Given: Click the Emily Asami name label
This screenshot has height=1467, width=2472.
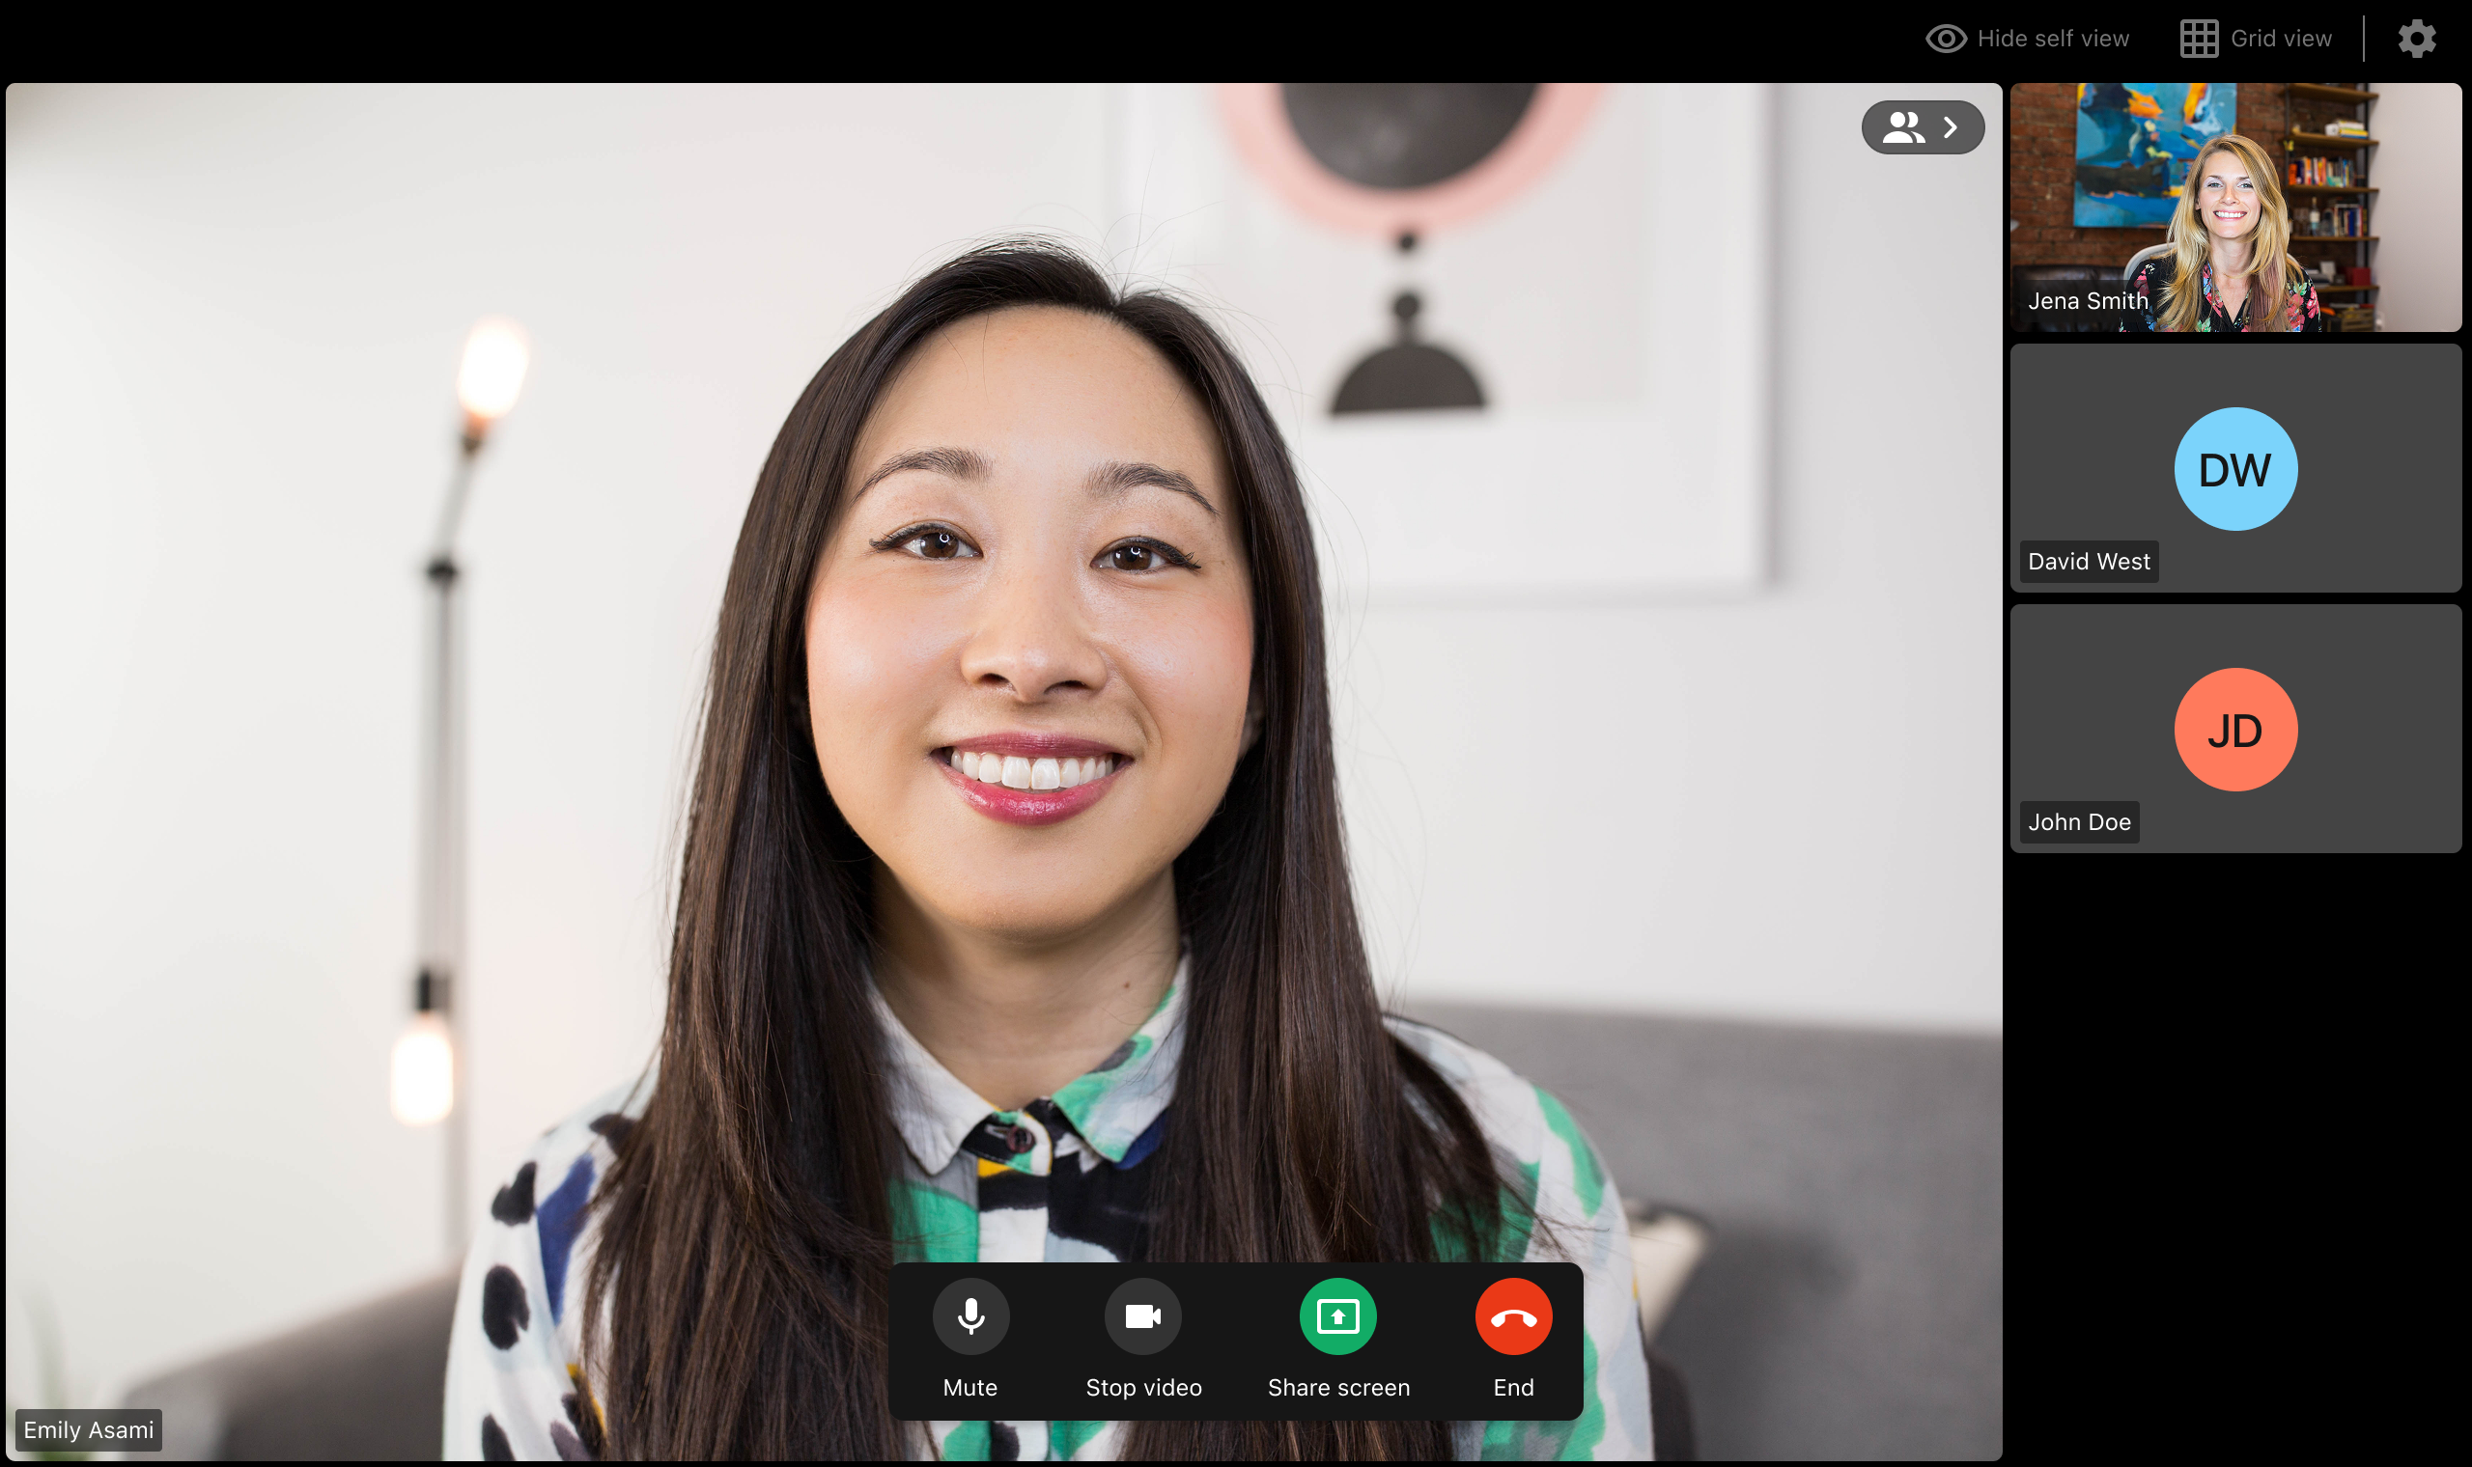Looking at the screenshot, I should click(x=89, y=1429).
